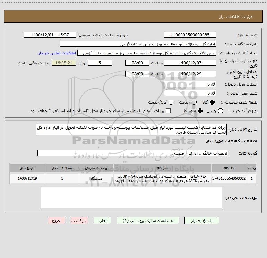Click the buyer organization name field
Image resolution: width=267 pixels, height=258 pixels.
[138, 44]
